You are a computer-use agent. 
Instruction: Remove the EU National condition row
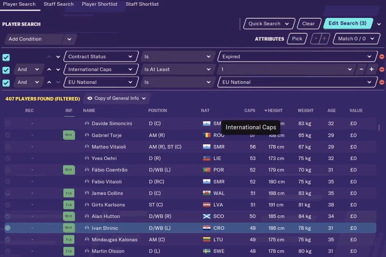pos(382,82)
